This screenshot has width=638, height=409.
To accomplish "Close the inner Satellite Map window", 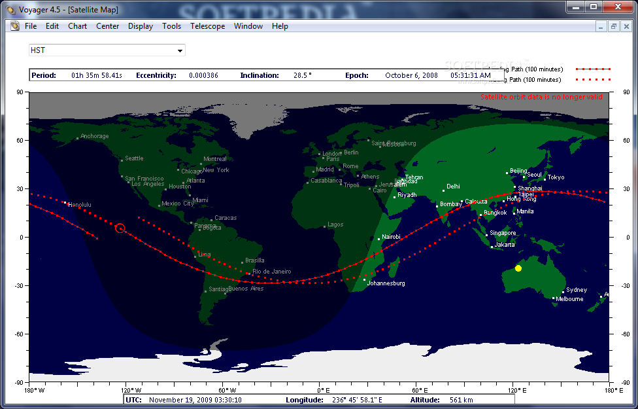I will pos(625,26).
